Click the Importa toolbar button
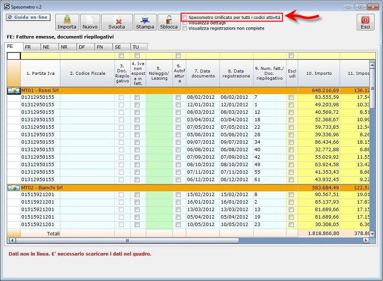 (67, 22)
